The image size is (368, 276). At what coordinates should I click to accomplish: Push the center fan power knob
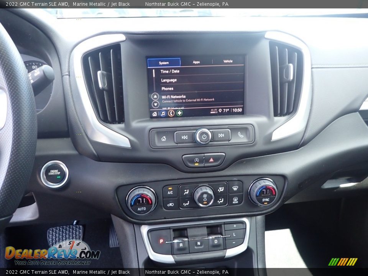[204, 196]
